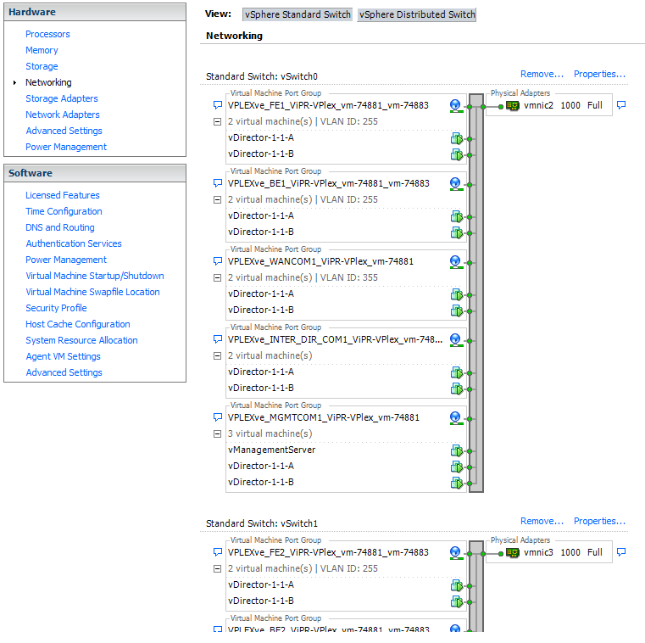Collapse the 3 virtual machines list under MGMTCOM1
This screenshot has height=643, width=645.
pos(218,434)
